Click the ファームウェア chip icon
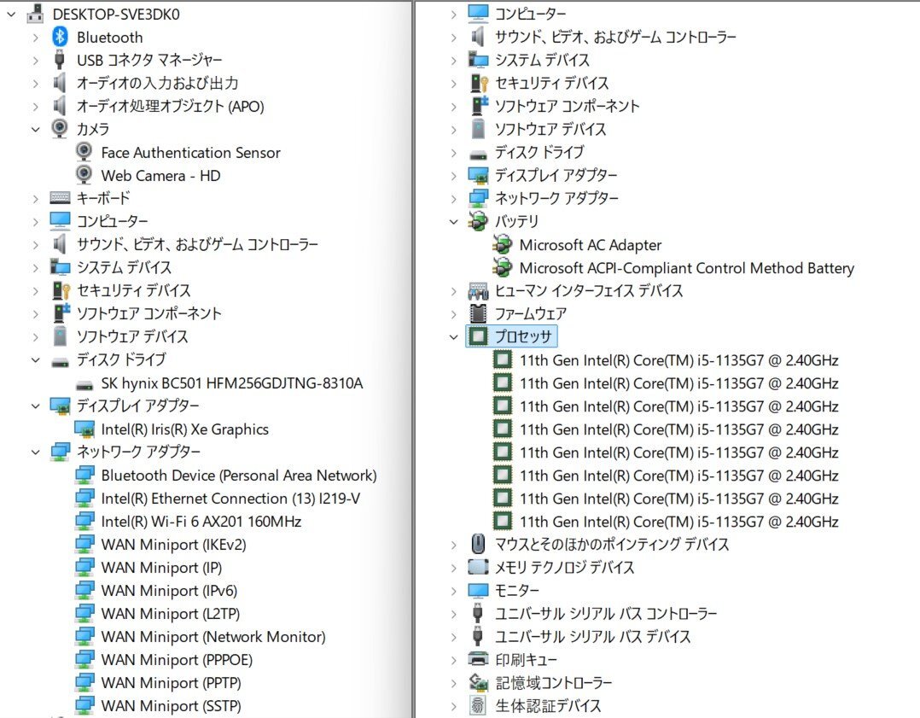This screenshot has width=920, height=718. [x=478, y=313]
